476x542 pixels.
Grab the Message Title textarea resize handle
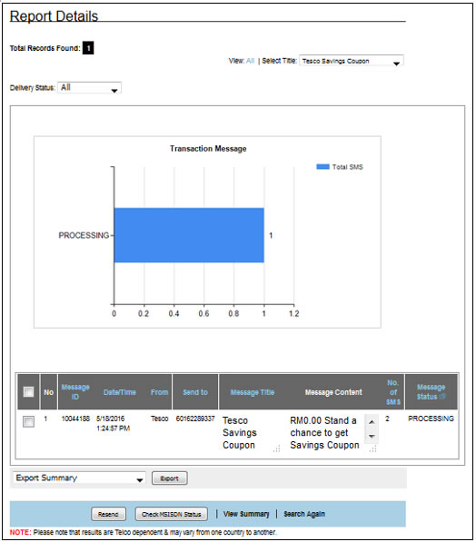pyautogui.click(x=276, y=448)
